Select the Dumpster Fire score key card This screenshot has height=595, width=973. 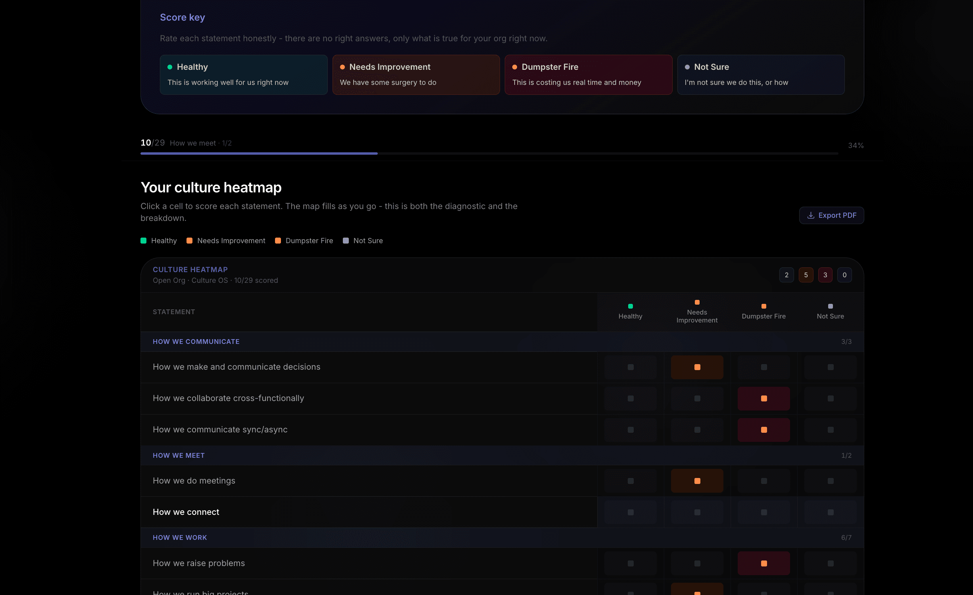[x=588, y=75]
